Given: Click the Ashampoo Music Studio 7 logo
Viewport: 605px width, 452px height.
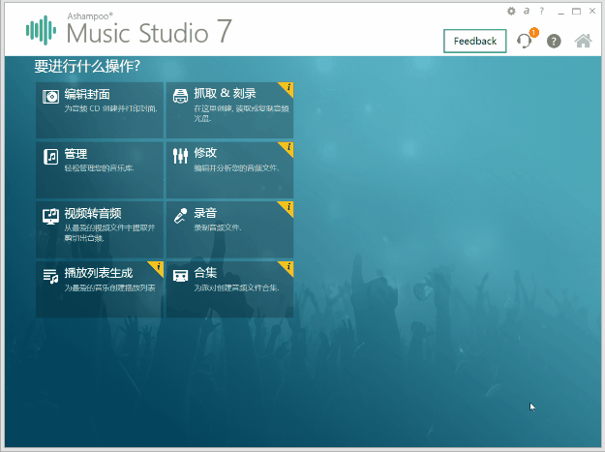Looking at the screenshot, I should pos(129,30).
